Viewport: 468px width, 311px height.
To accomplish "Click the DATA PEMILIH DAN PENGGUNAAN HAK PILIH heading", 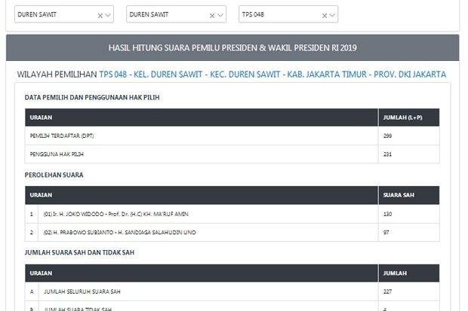I will [92, 97].
